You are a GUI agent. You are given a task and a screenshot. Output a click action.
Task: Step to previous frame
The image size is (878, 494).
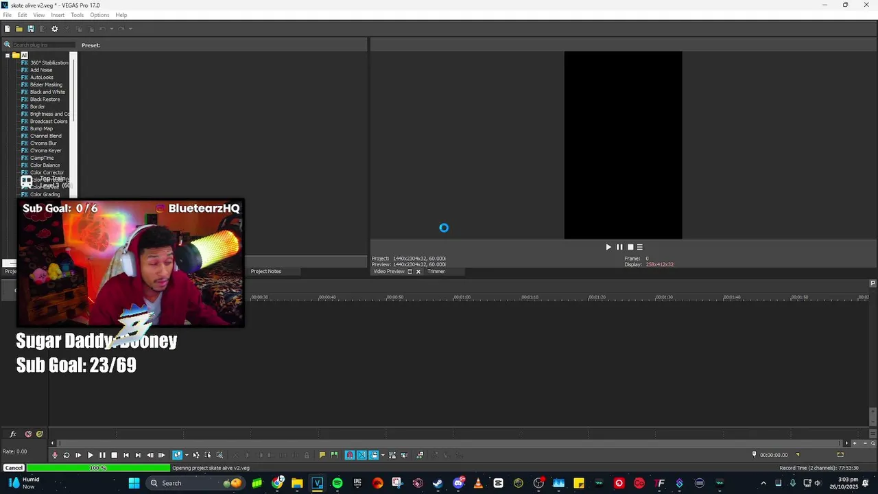click(150, 455)
